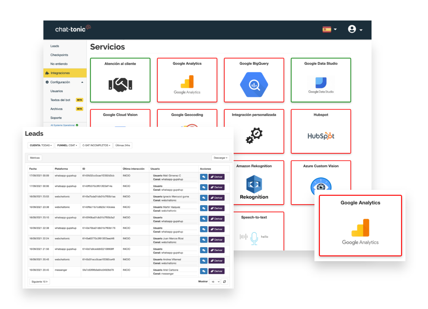The width and height of the screenshot is (428, 309).
Task: Click Derivar for Ariel Carbone lead
Action: (x=216, y=271)
